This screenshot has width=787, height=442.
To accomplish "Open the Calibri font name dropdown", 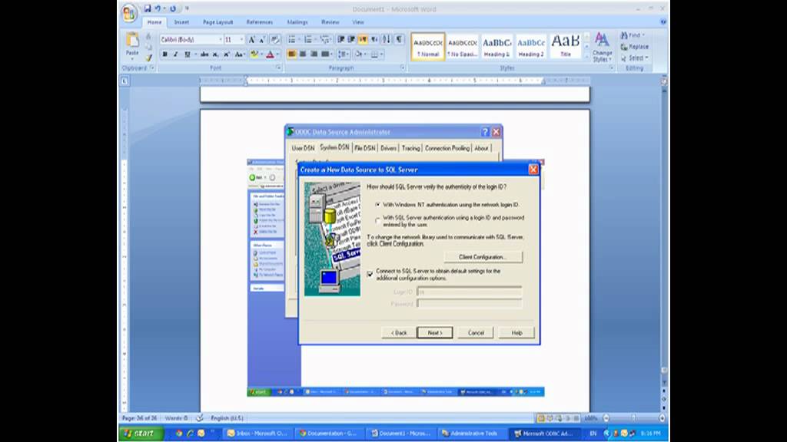I will (221, 40).
